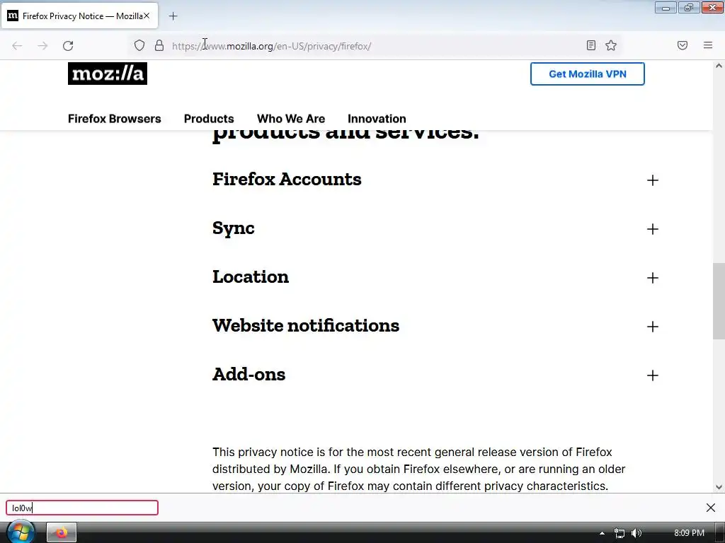Click the taskbar clock 8:09 PM

pyautogui.click(x=689, y=533)
